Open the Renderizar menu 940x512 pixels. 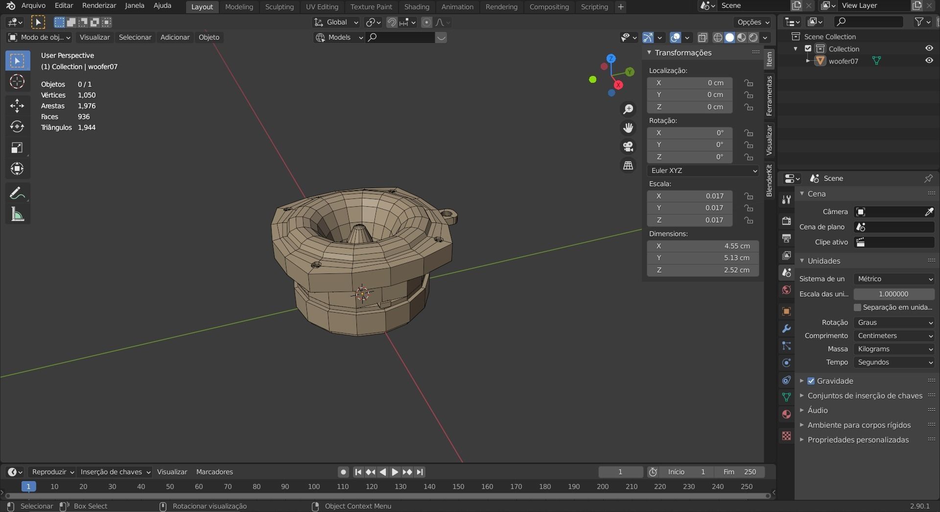pyautogui.click(x=99, y=5)
